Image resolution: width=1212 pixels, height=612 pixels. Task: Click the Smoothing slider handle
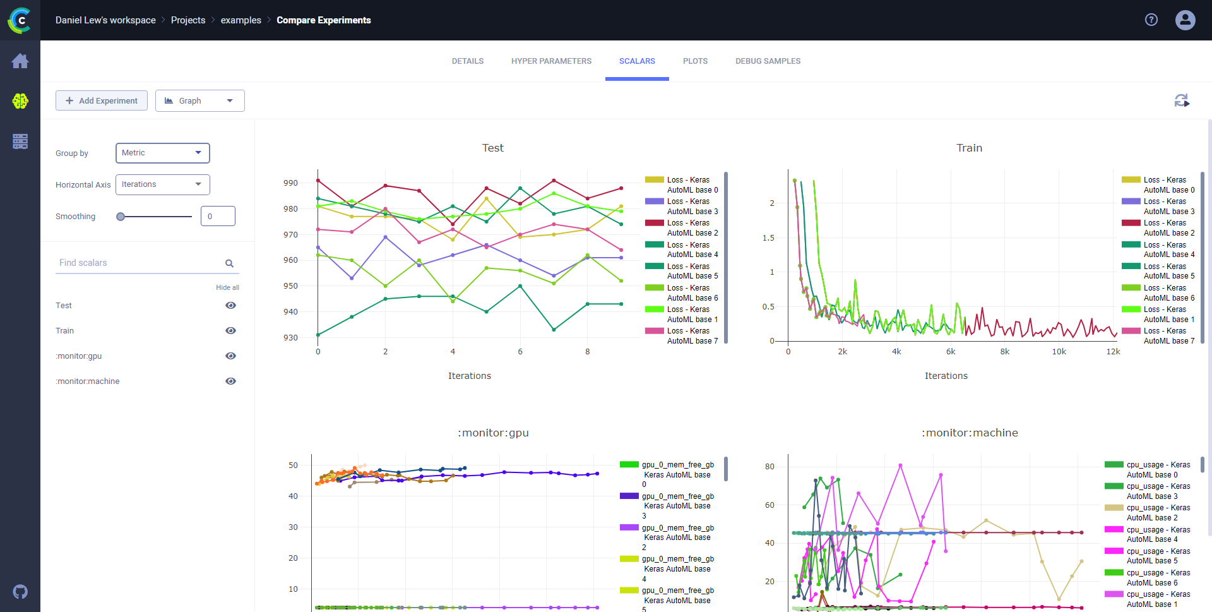pos(121,217)
